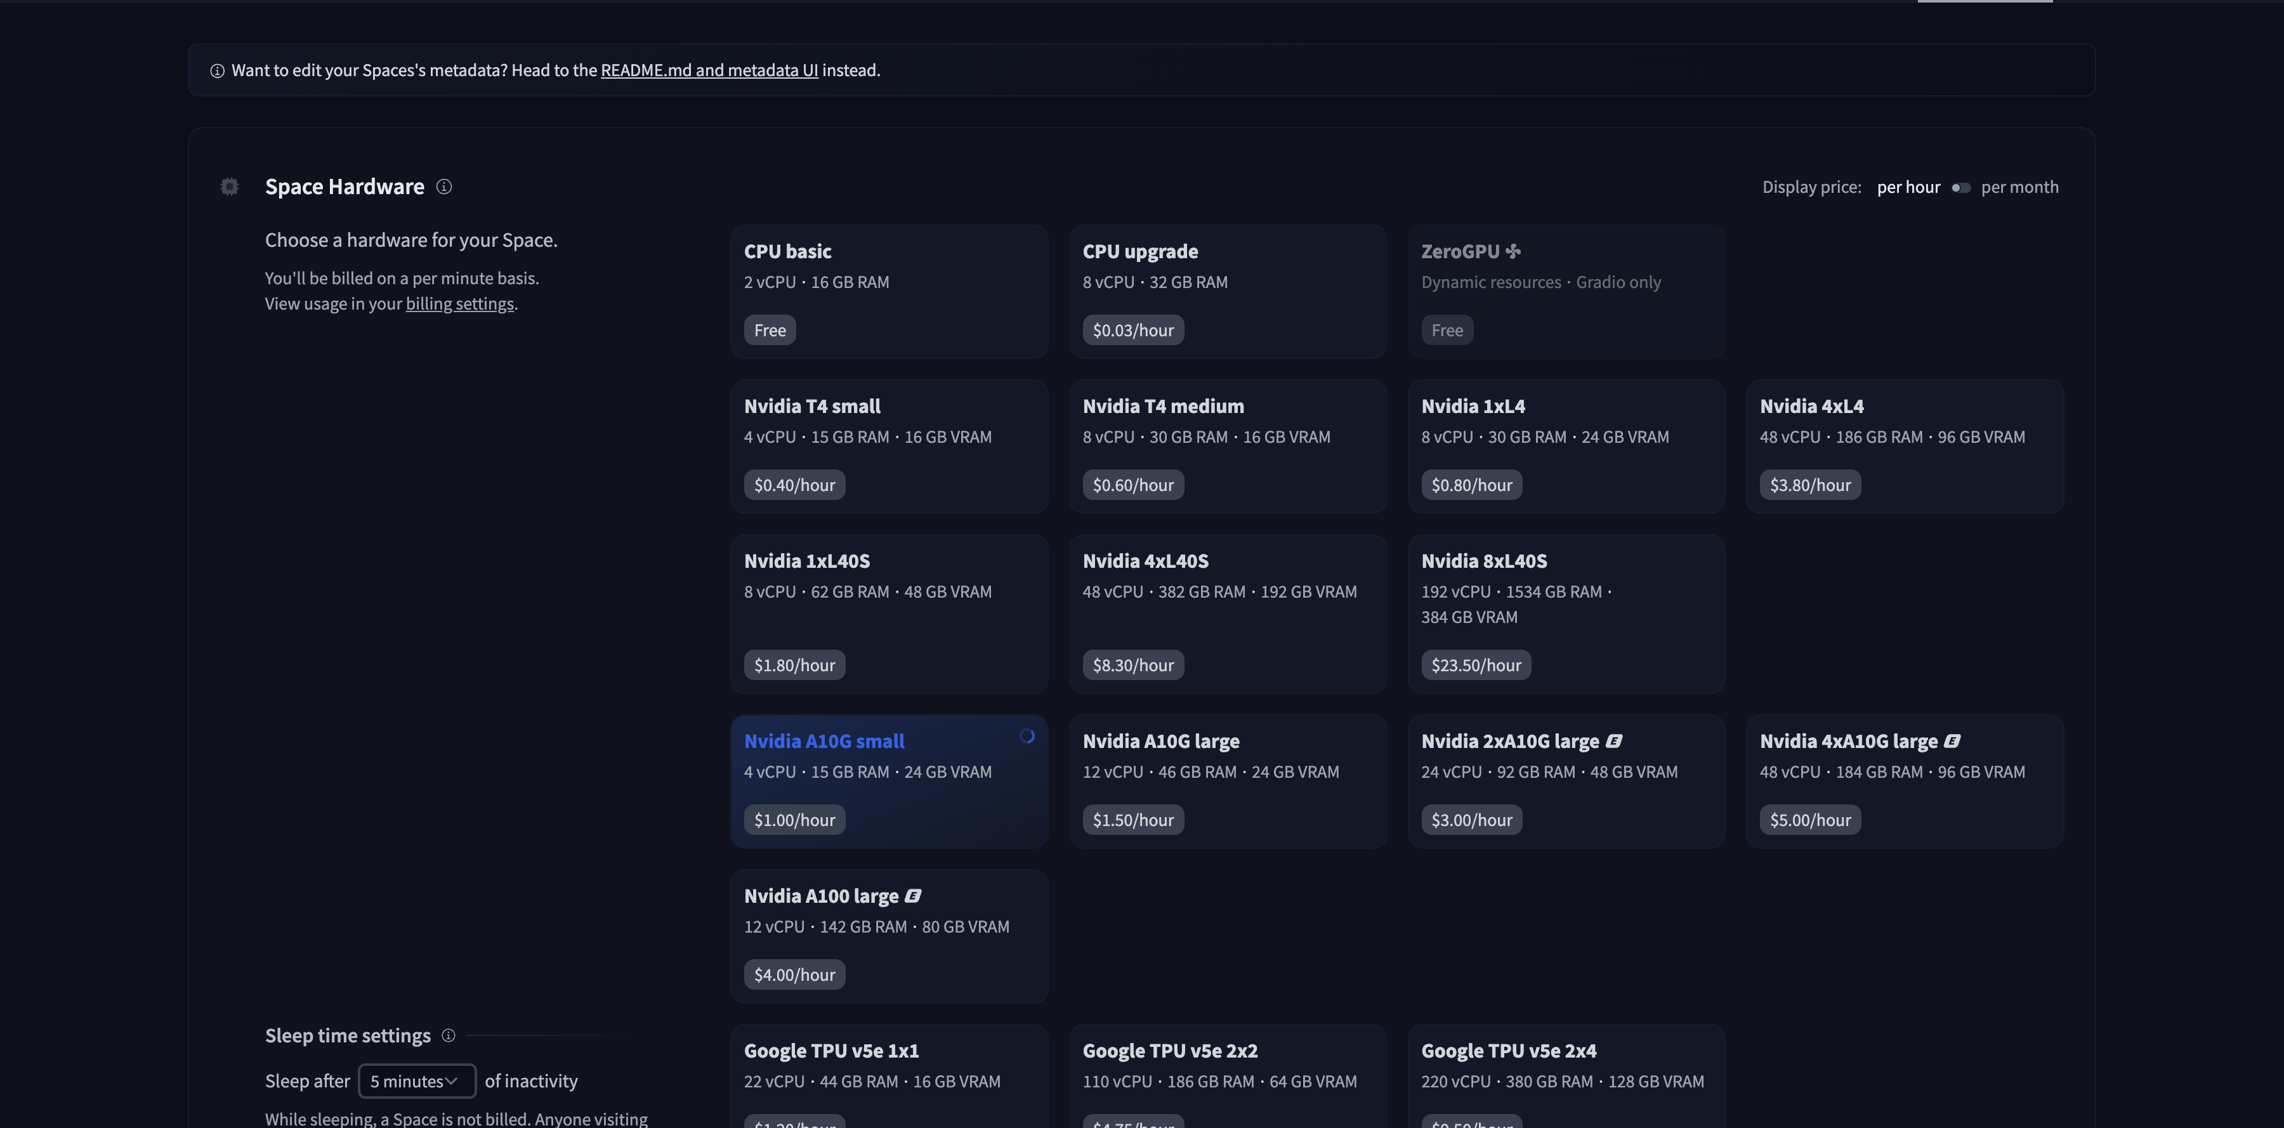The image size is (2284, 1128).
Task: Click '12 vCPU · 142 GB RAM · 80 GB VRAM' text
Action: (877, 927)
